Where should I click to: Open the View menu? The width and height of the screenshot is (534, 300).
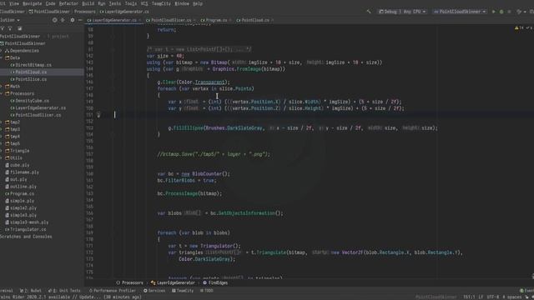pos(14,3)
